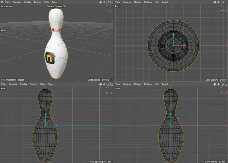Click the Move tool cross icon

(x=8, y=30)
